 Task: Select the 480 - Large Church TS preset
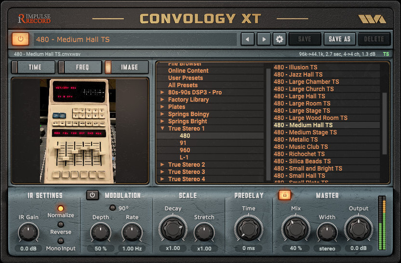coord(304,89)
